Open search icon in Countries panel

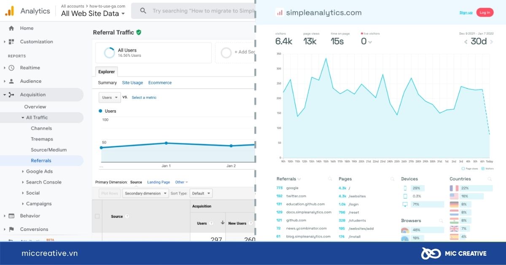[490, 179]
